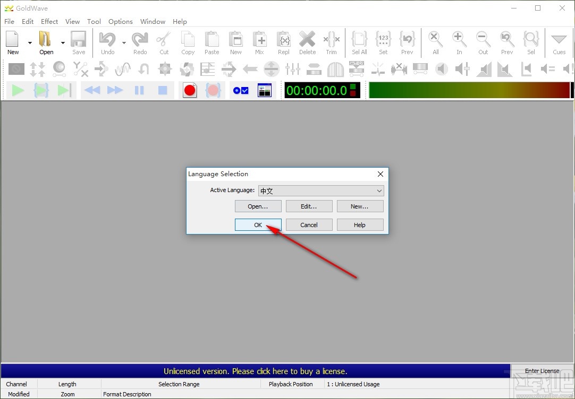Click the Edit... language button
575x399 pixels.
309,206
